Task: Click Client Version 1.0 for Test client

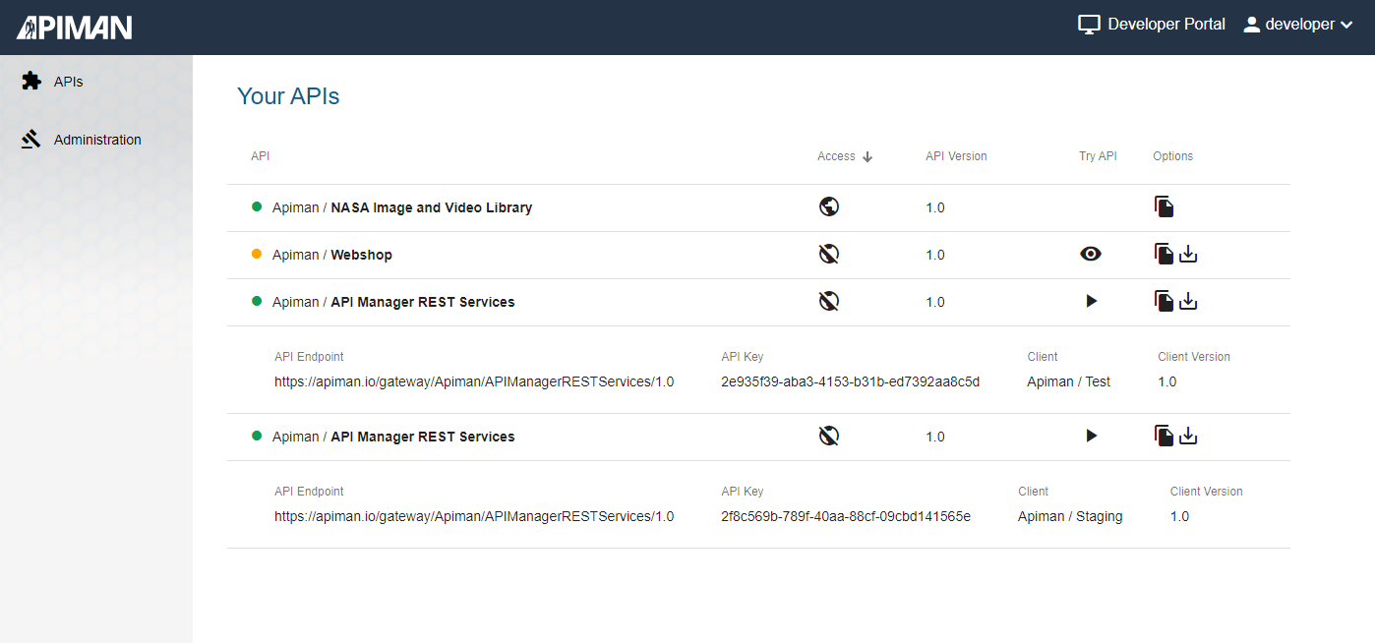Action: [x=1167, y=381]
